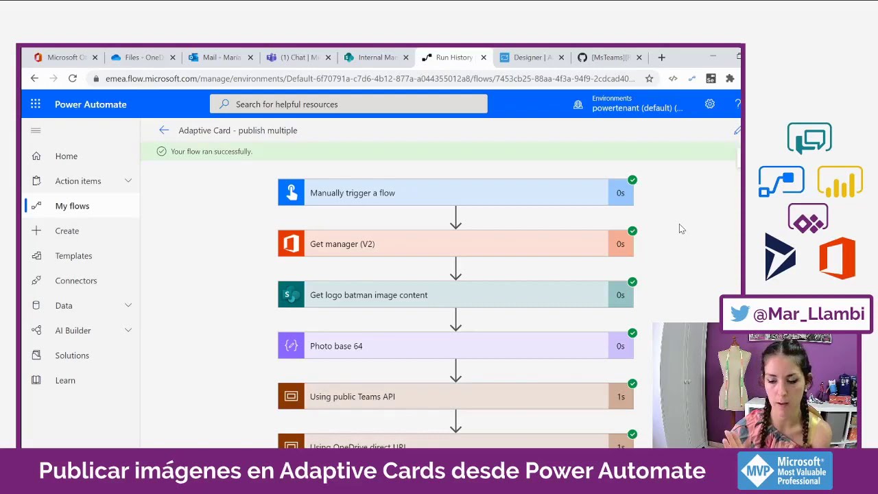Screen dimensions: 878x494
Task: Click the Your flow ran successfully message
Action: [211, 152]
